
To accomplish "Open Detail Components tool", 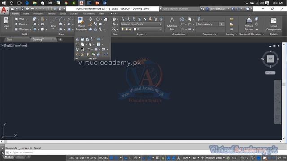I will click(x=274, y=24).
